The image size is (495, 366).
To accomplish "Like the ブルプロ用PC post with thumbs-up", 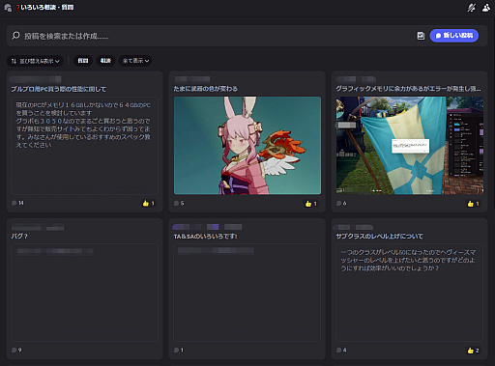I will coord(149,203).
